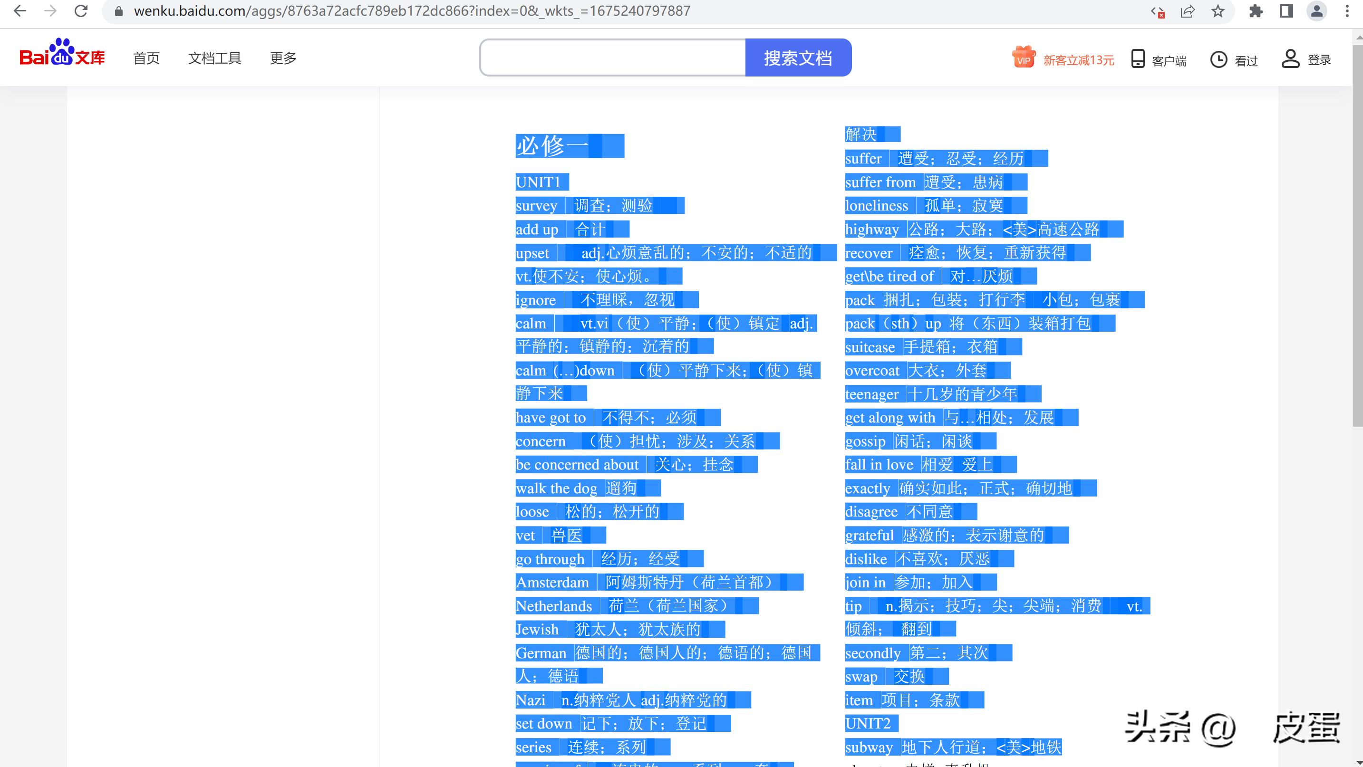Click the word 'upset'
The width and height of the screenshot is (1363, 767).
coord(532,253)
